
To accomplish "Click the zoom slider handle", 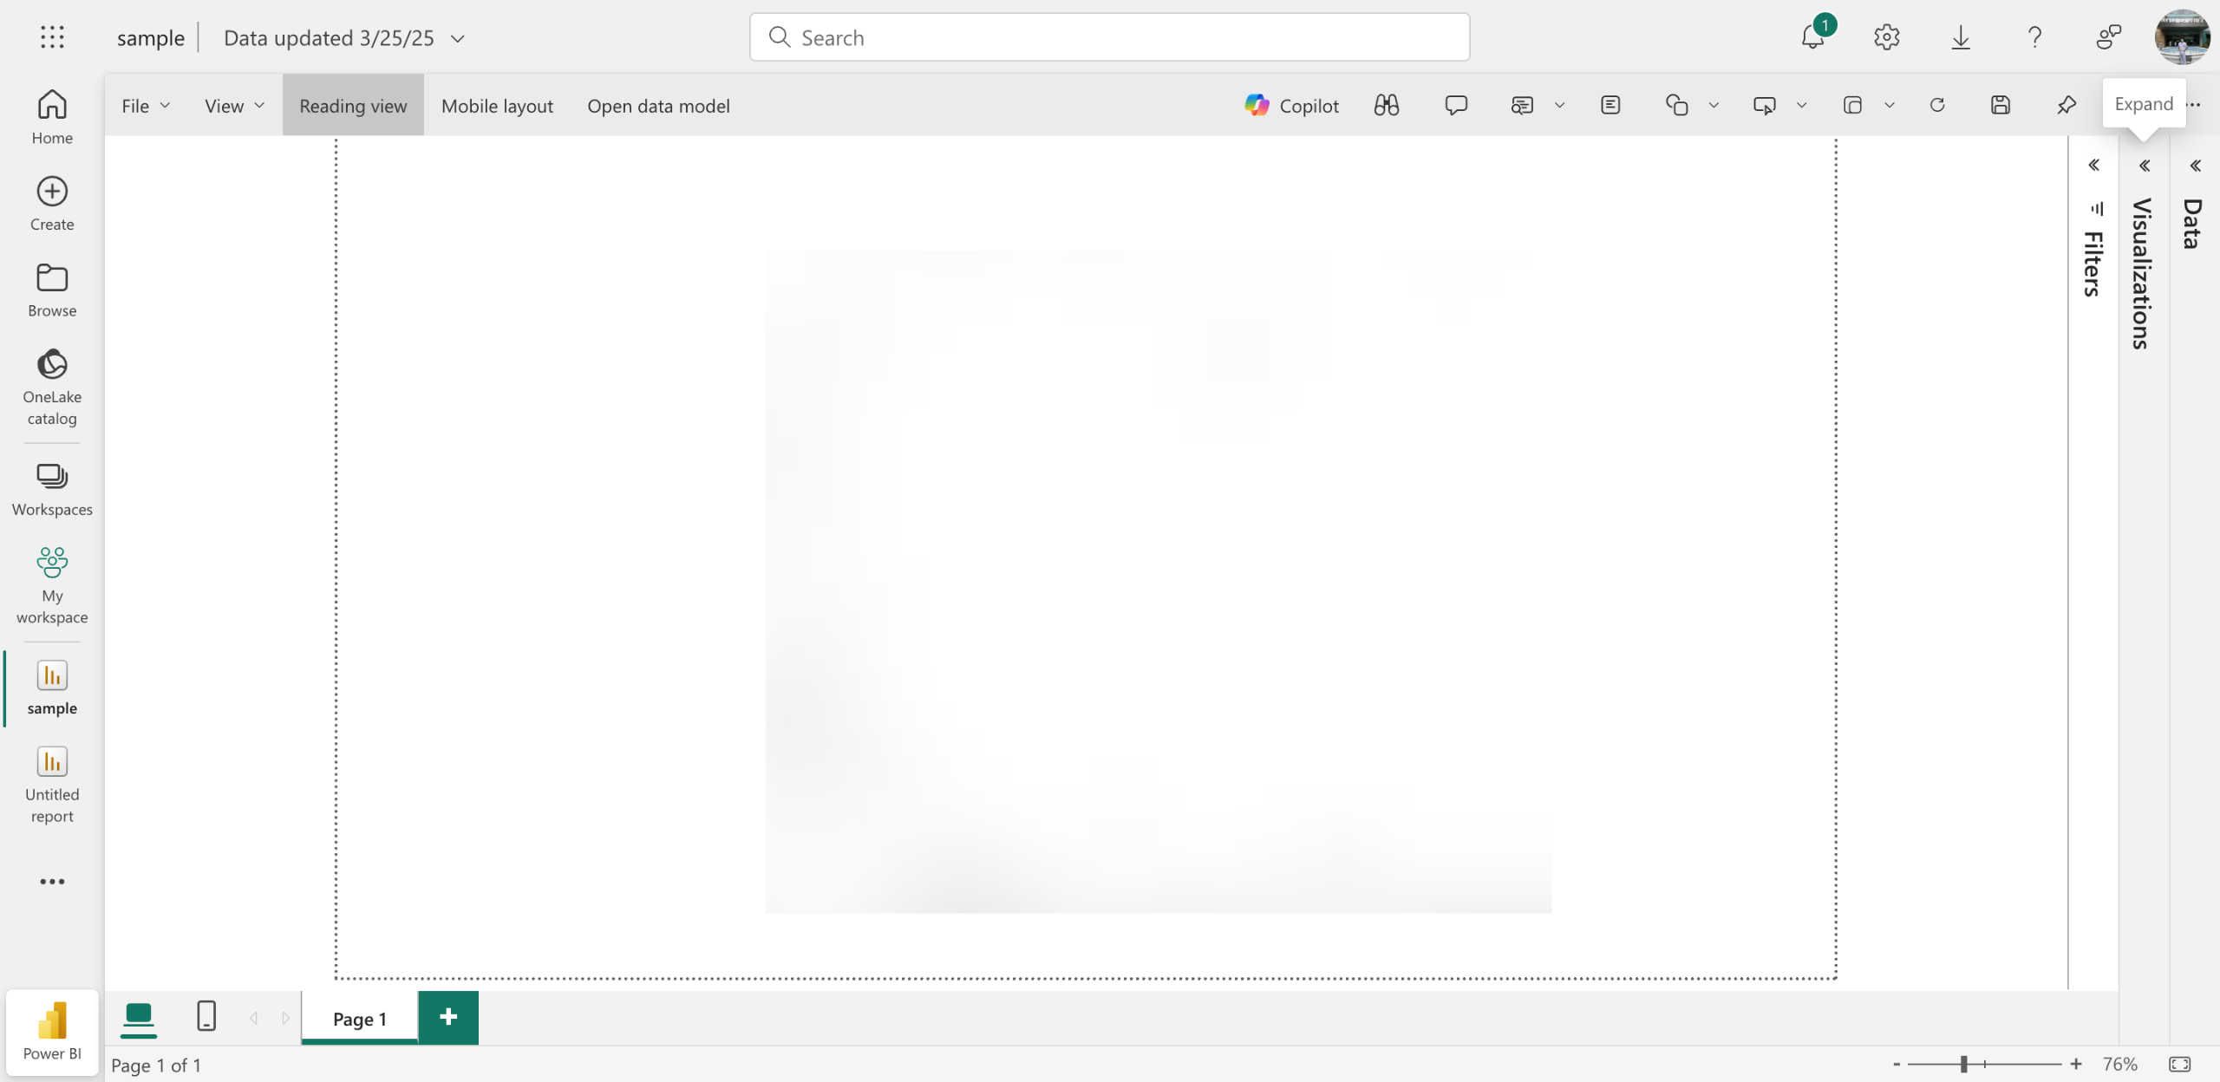I will click(1963, 1064).
